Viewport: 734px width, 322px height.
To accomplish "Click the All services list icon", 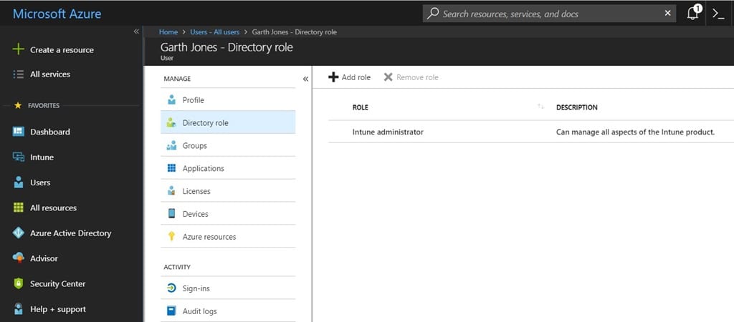I will 18,74.
